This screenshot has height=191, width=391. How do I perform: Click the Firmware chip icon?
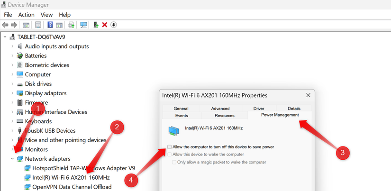tap(20, 102)
